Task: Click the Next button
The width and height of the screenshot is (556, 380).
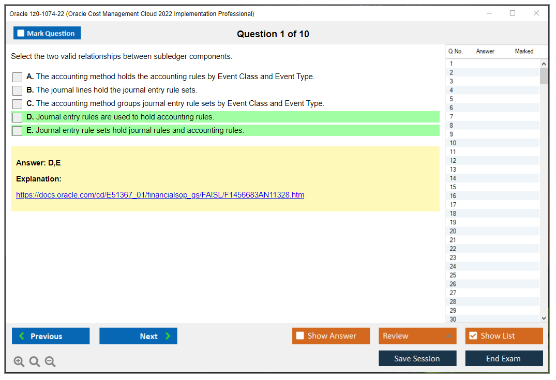Action: point(138,336)
